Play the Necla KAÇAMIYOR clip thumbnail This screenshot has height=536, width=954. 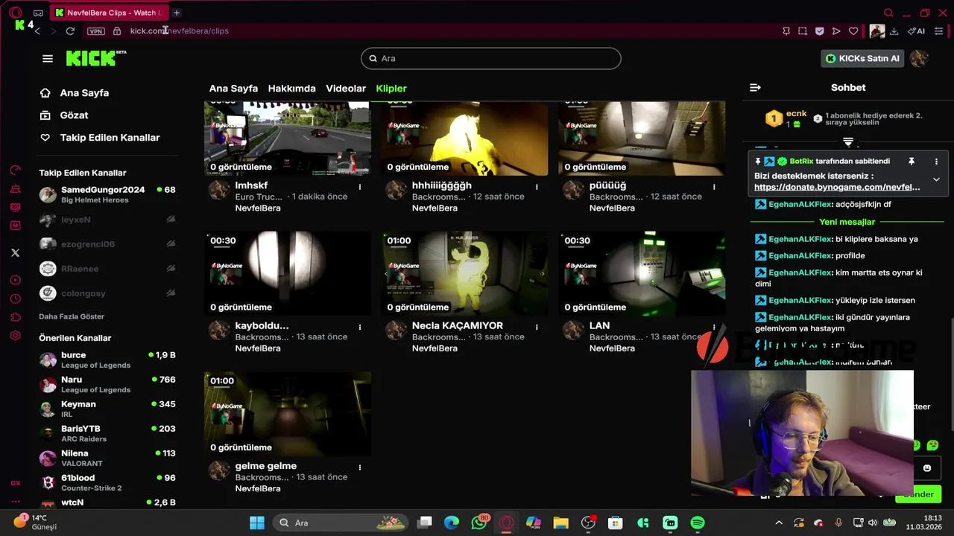click(x=464, y=274)
